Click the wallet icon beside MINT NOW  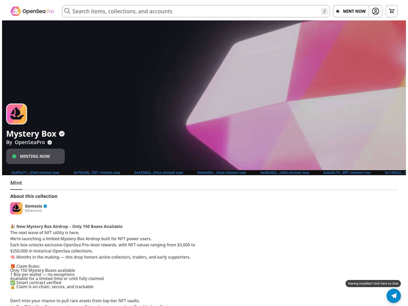coord(338,11)
